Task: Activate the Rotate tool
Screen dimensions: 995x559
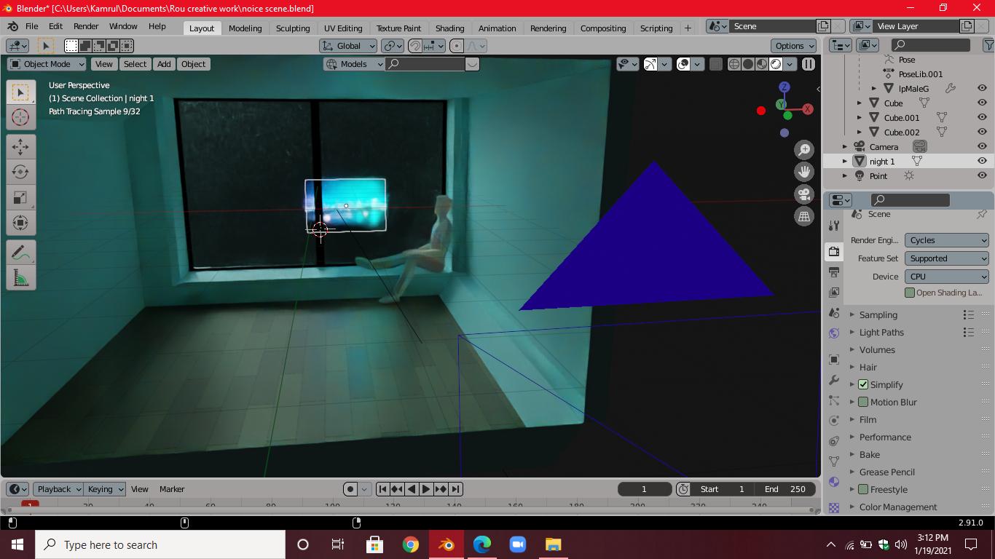Action: pyautogui.click(x=20, y=172)
